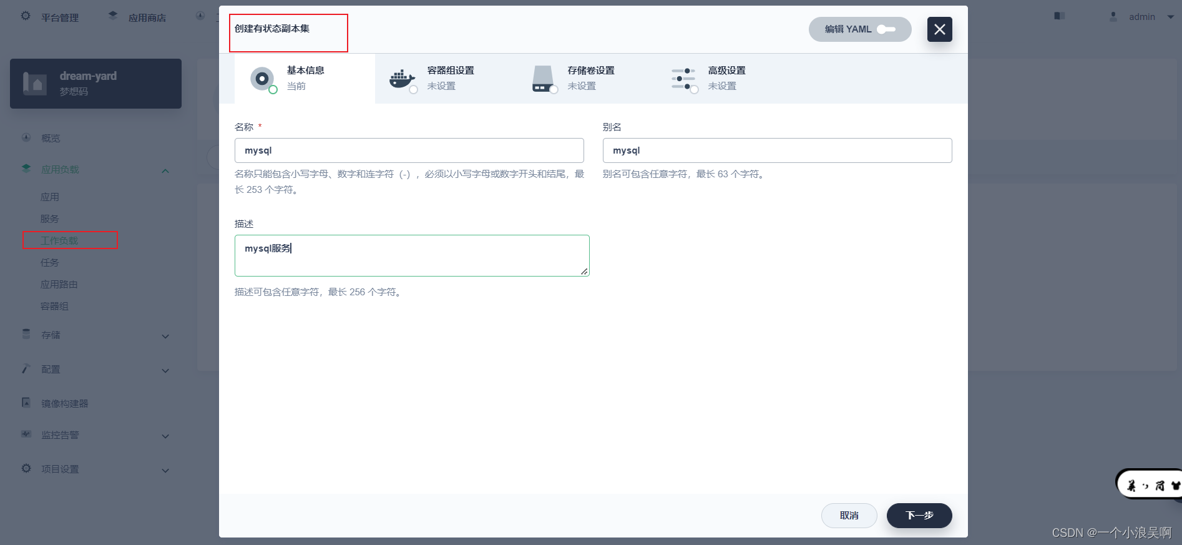The image size is (1182, 545).
Task: Switch to the 基本信息 step tab
Action: click(305, 79)
